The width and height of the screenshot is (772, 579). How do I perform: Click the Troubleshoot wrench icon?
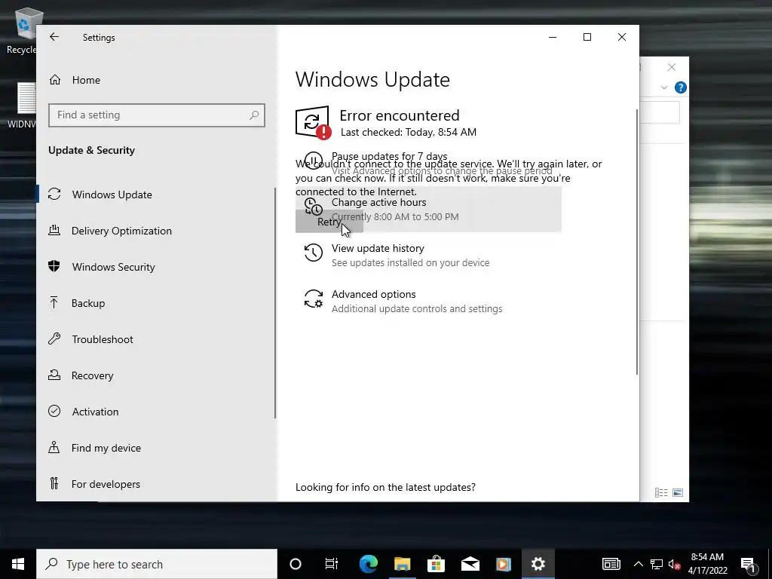click(54, 339)
